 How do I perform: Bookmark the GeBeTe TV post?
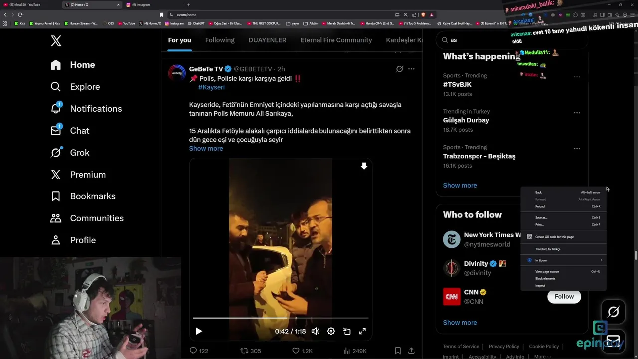(x=398, y=351)
